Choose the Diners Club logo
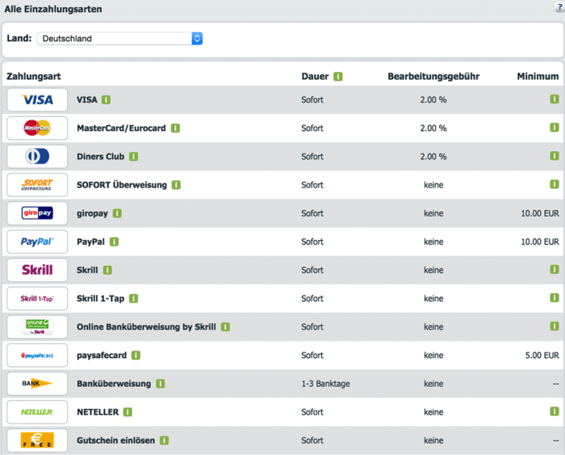 tap(37, 157)
